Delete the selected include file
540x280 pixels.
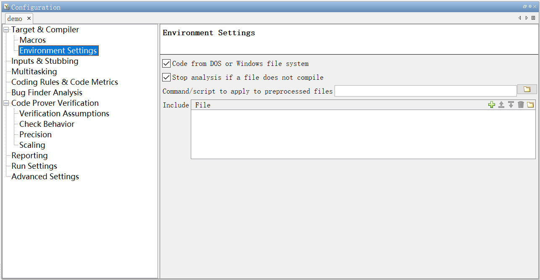[521, 105]
